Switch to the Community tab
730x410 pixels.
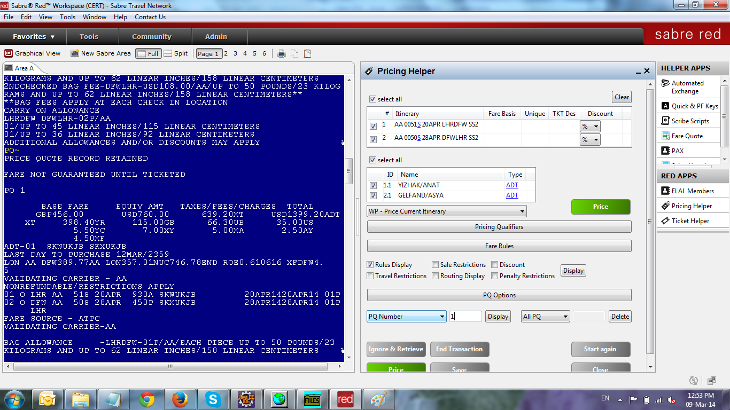(x=152, y=37)
